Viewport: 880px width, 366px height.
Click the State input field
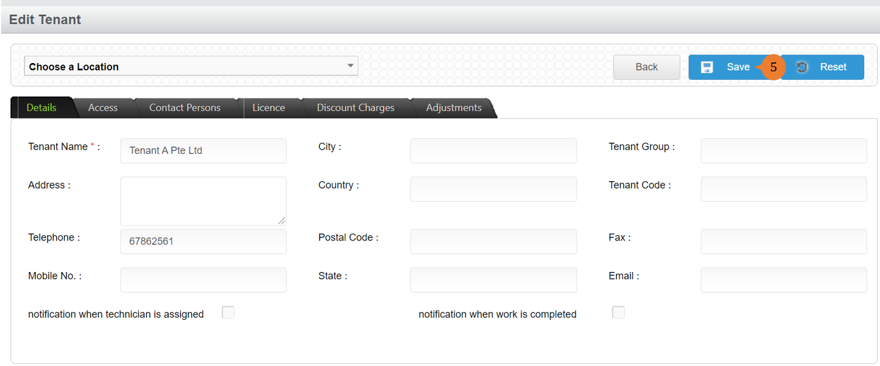pos(493,280)
